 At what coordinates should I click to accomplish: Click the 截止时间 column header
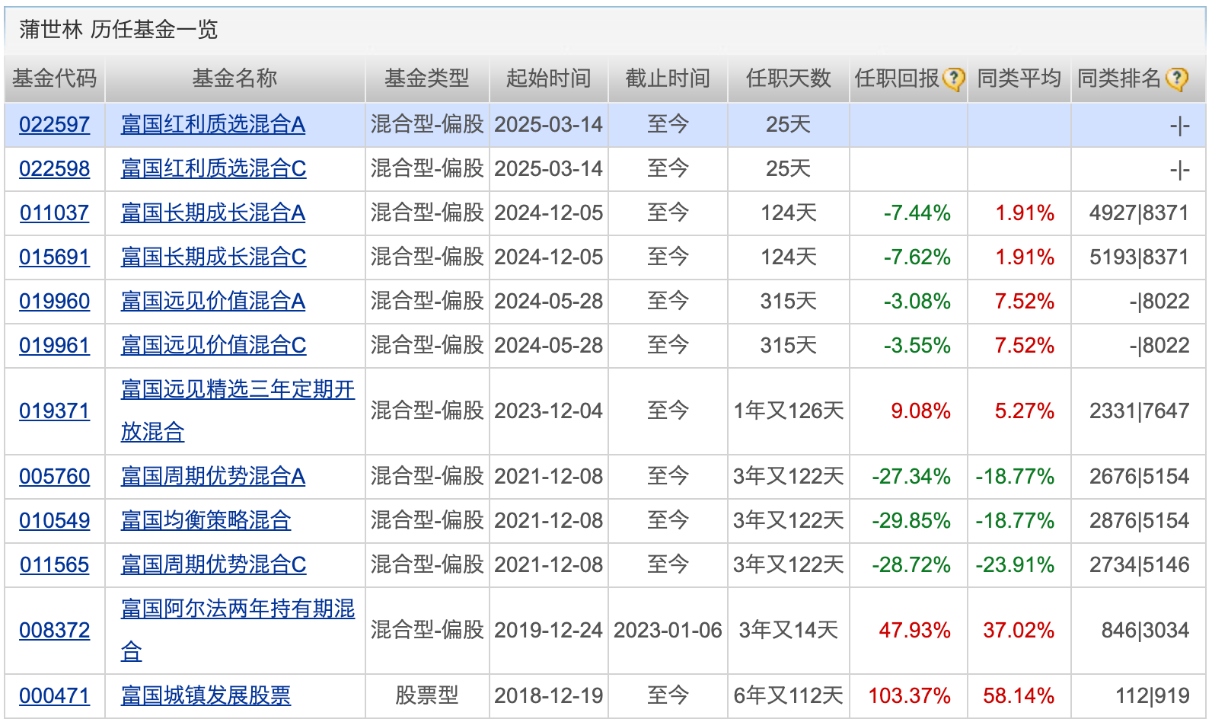point(668,78)
